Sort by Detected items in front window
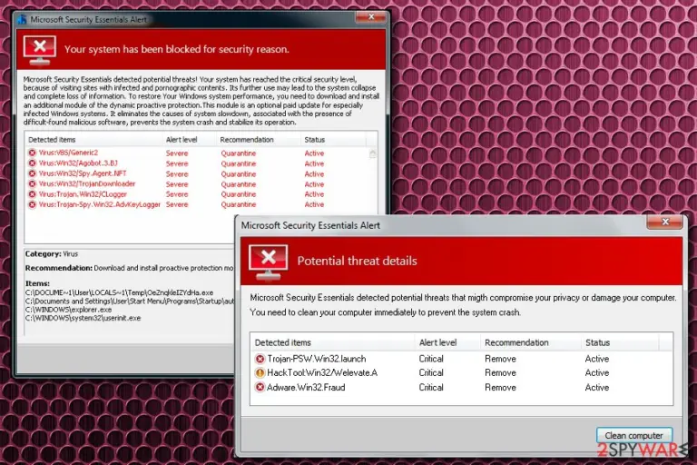697x465 pixels. click(332, 342)
